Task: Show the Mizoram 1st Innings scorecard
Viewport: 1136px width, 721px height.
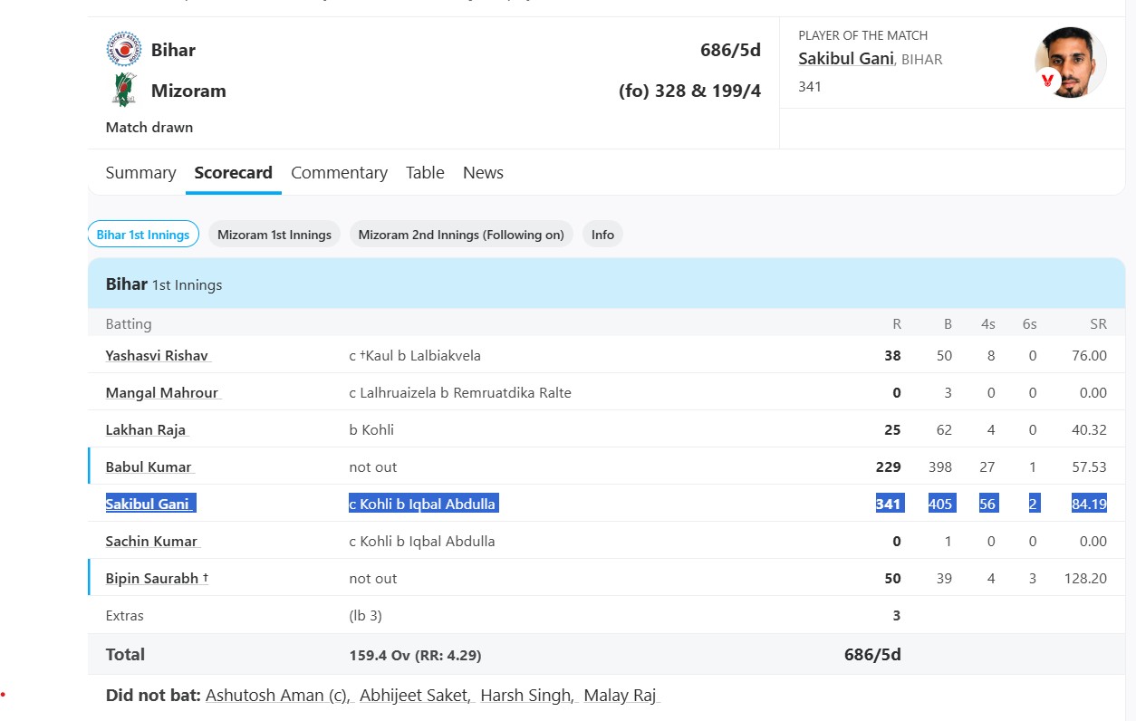Action: (x=274, y=235)
